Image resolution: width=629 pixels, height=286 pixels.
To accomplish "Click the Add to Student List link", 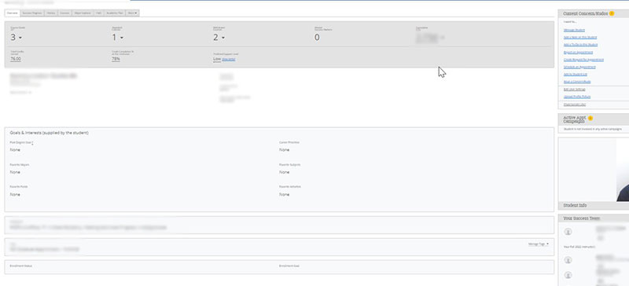I will tap(576, 74).
